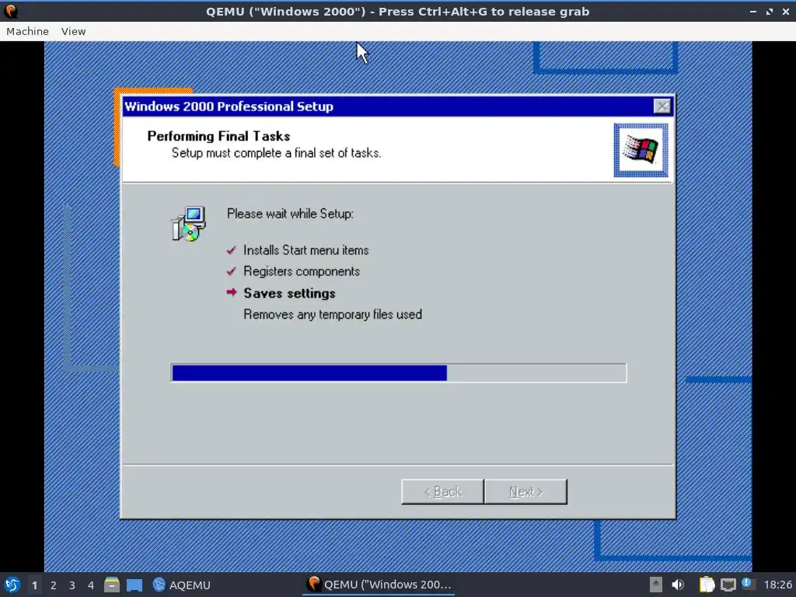Close the Windows 2000 Setup dialog
The image size is (796, 597).
[x=662, y=106]
